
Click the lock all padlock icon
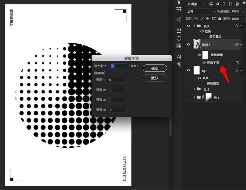[220, 19]
